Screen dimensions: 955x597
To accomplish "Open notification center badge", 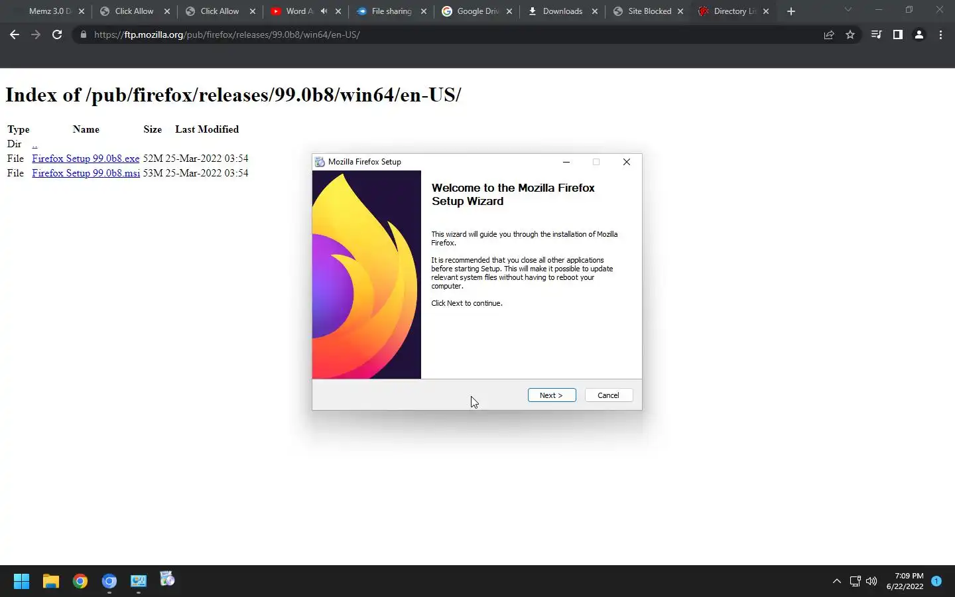I will [936, 581].
